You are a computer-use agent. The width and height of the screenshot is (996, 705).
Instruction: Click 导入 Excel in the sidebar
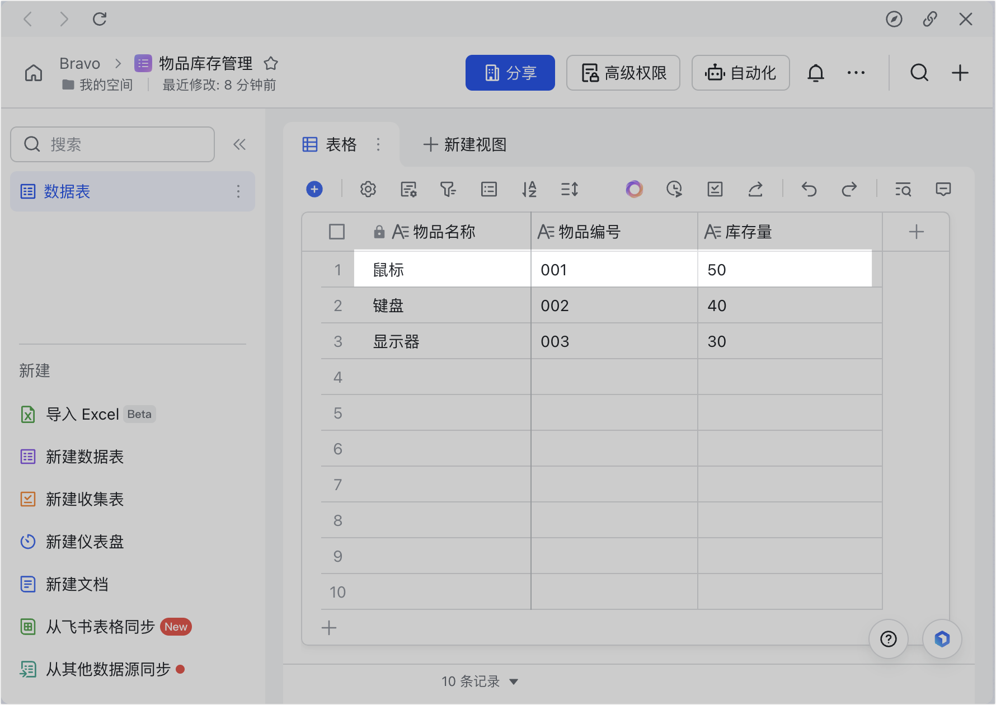(88, 414)
